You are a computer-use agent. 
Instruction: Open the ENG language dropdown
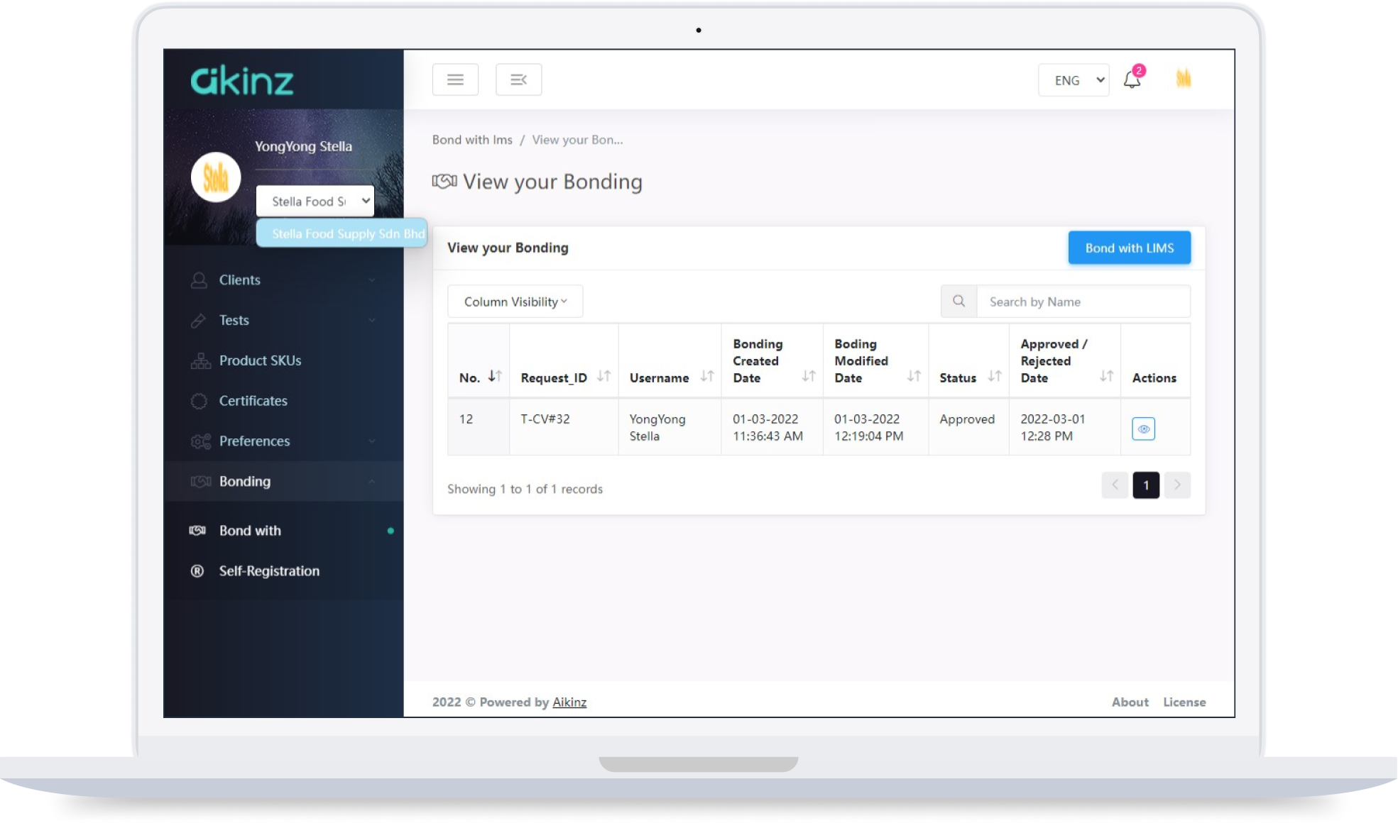point(1073,80)
